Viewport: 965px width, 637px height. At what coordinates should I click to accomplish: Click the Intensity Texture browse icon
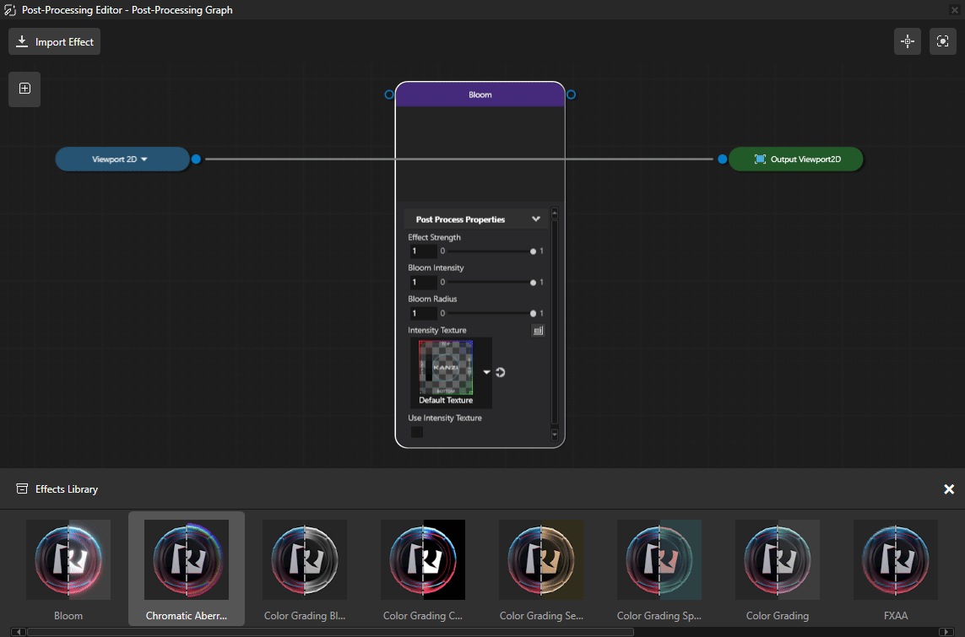[538, 331]
